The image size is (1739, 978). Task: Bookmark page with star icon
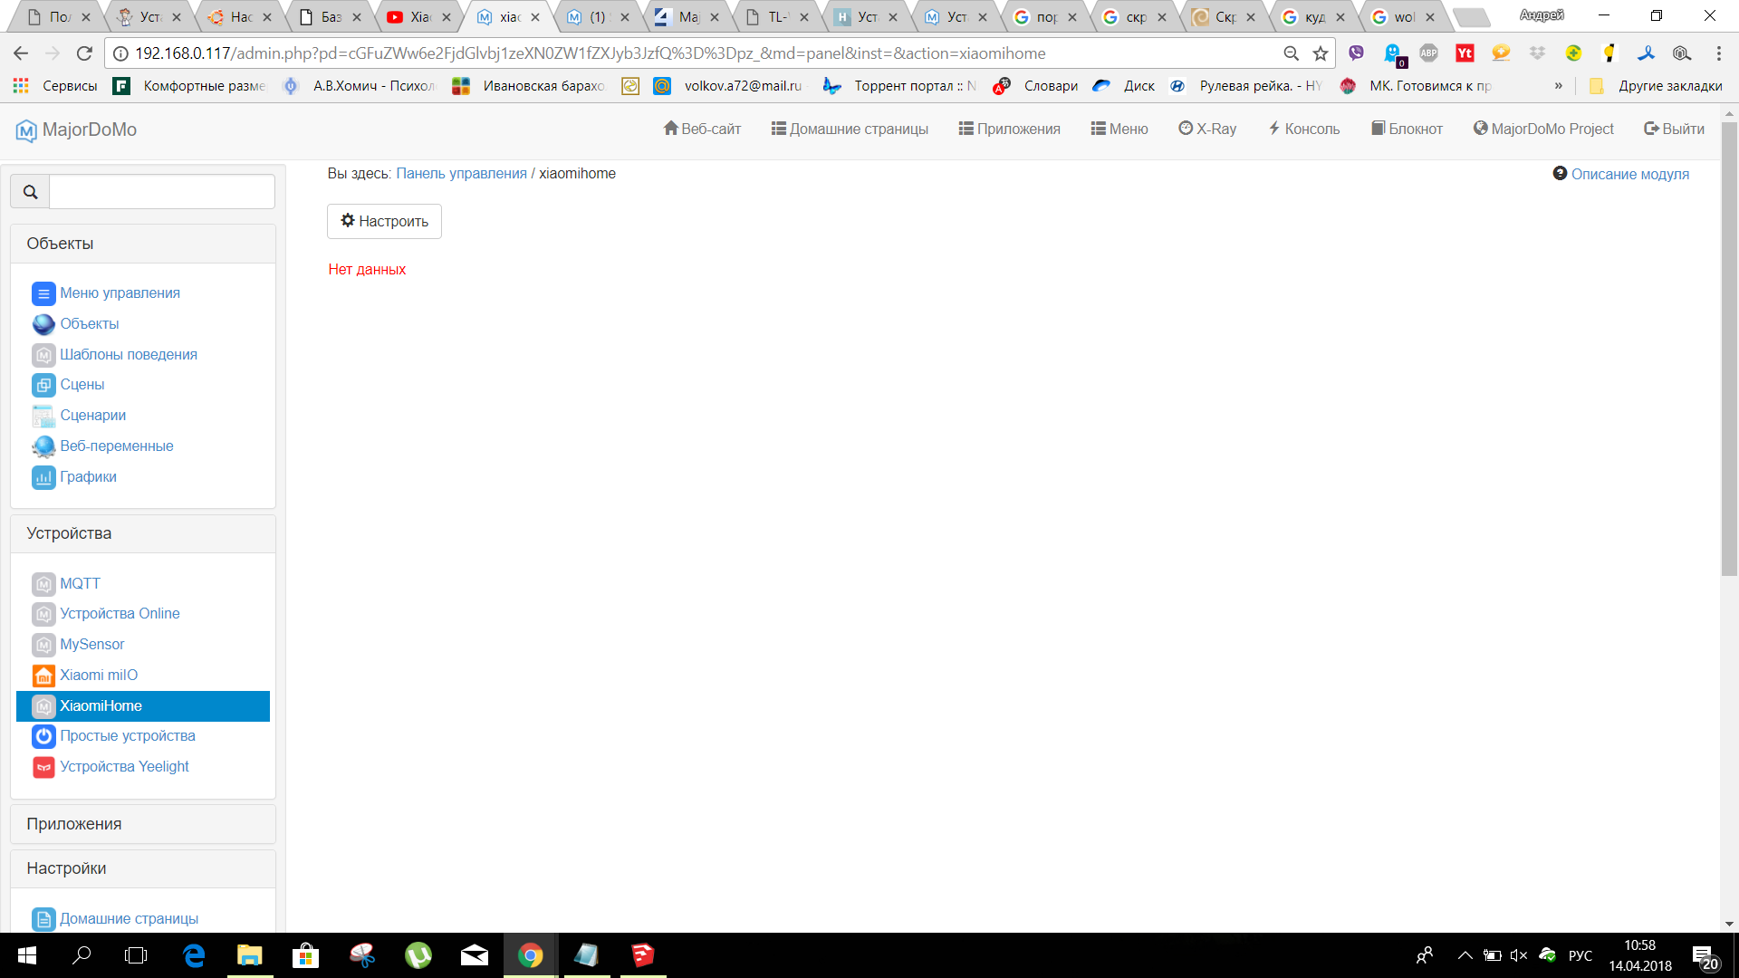coord(1321,53)
